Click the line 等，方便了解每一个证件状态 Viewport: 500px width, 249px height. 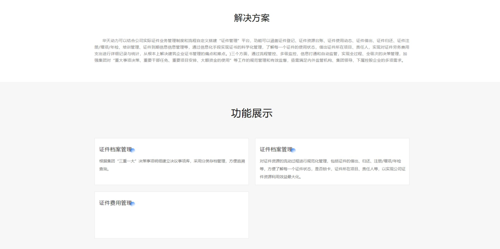(x=332, y=169)
